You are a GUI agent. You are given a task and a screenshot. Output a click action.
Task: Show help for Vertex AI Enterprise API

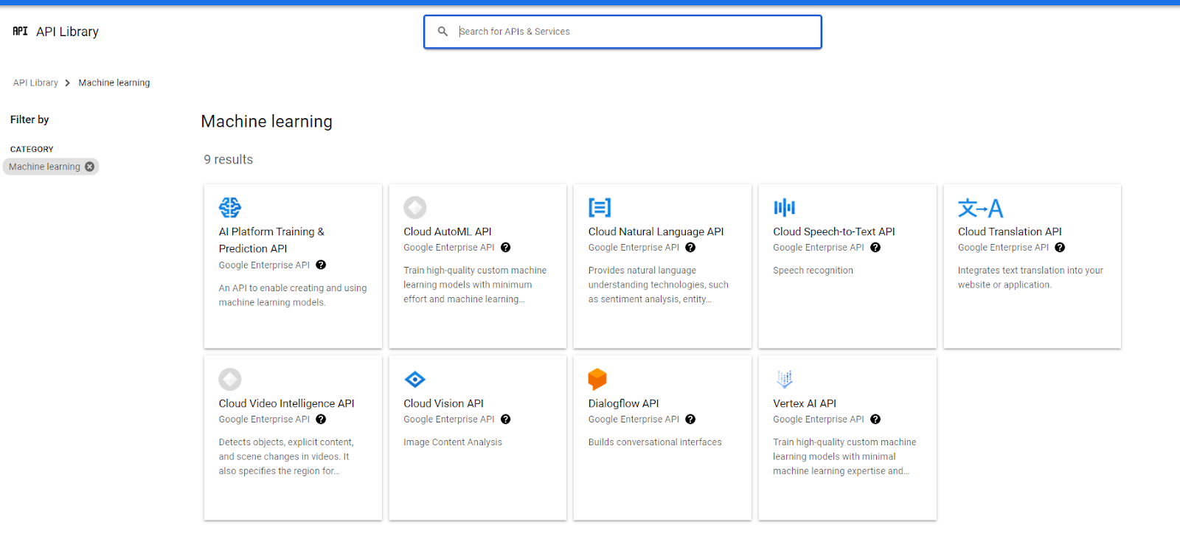pos(875,419)
